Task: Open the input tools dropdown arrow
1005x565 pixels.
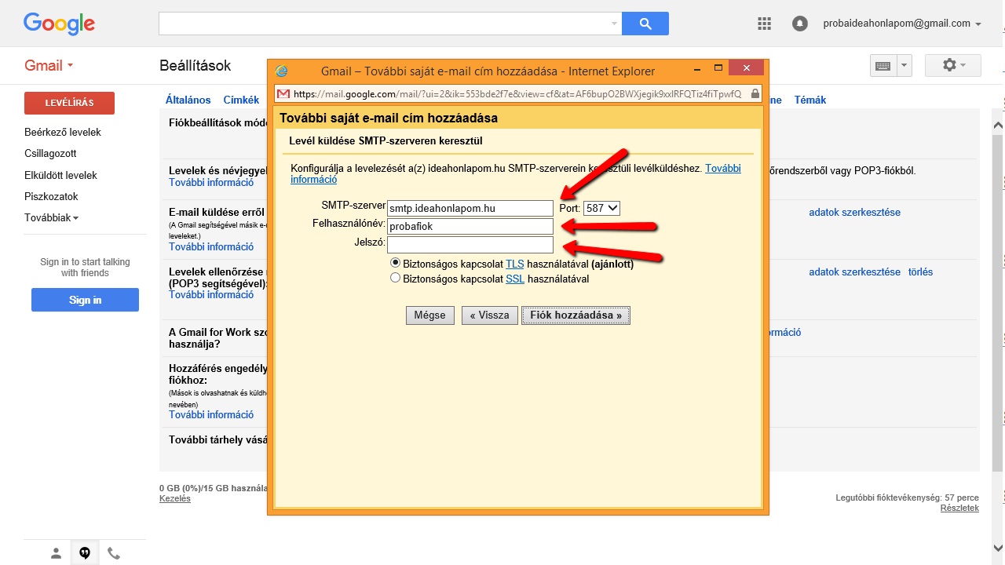Action: click(x=904, y=66)
